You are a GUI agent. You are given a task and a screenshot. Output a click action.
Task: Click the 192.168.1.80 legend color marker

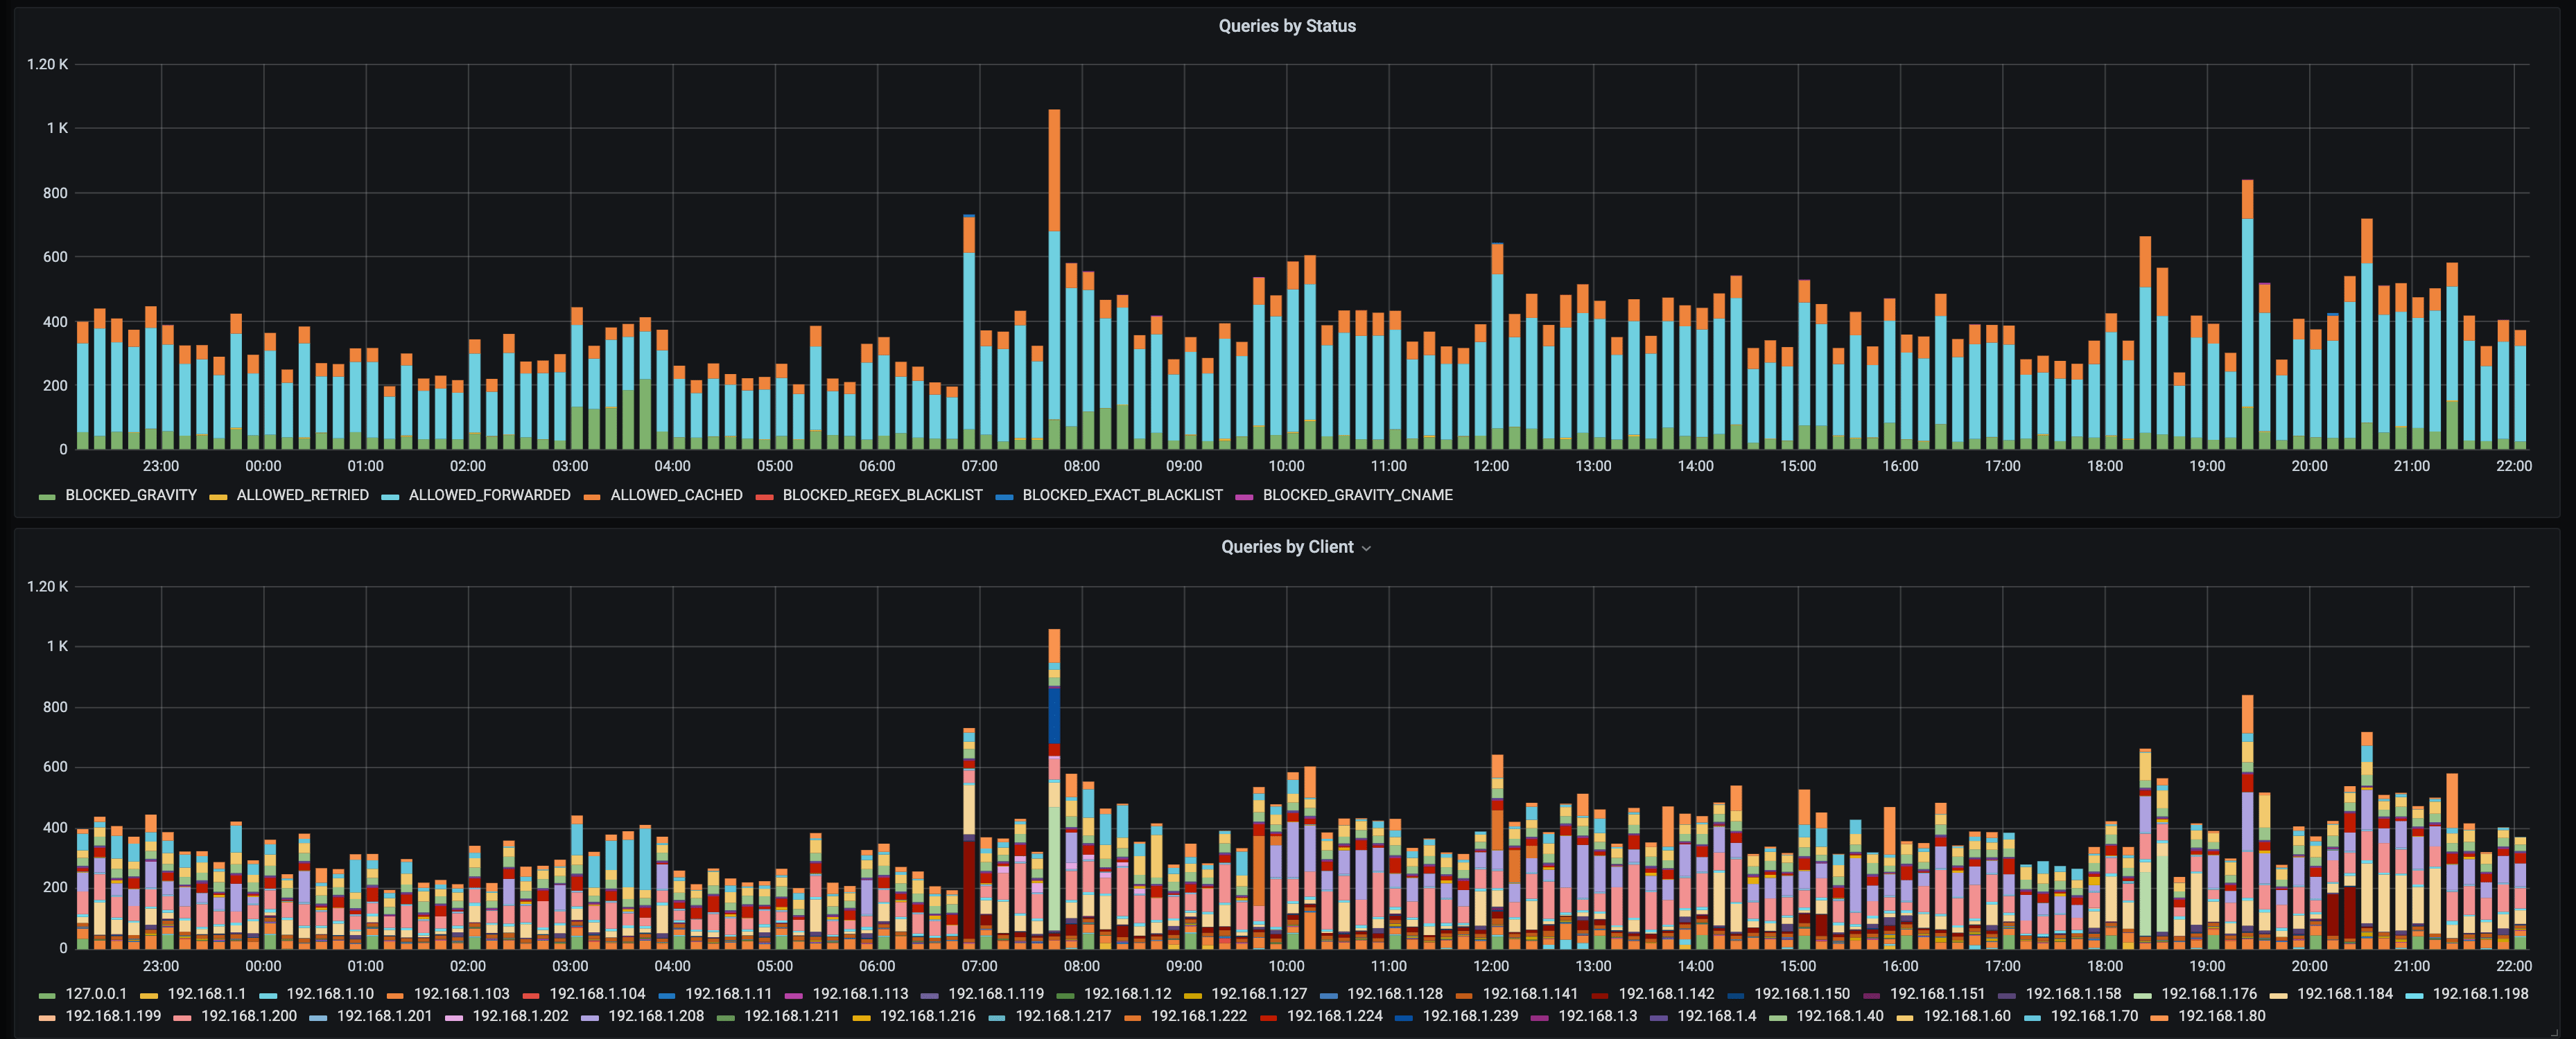click(x=2159, y=1017)
